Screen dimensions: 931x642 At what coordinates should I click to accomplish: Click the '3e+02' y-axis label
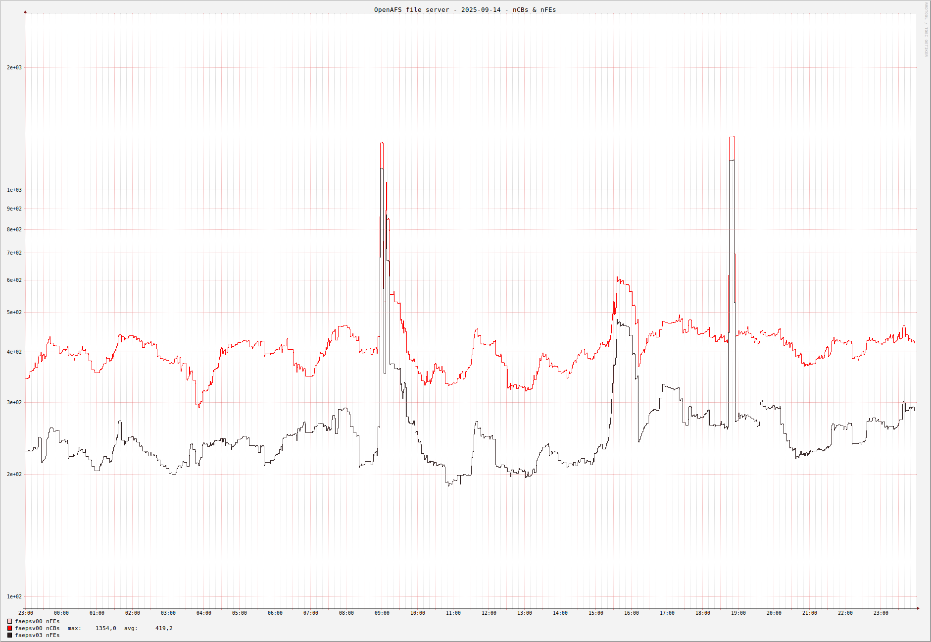coord(14,402)
